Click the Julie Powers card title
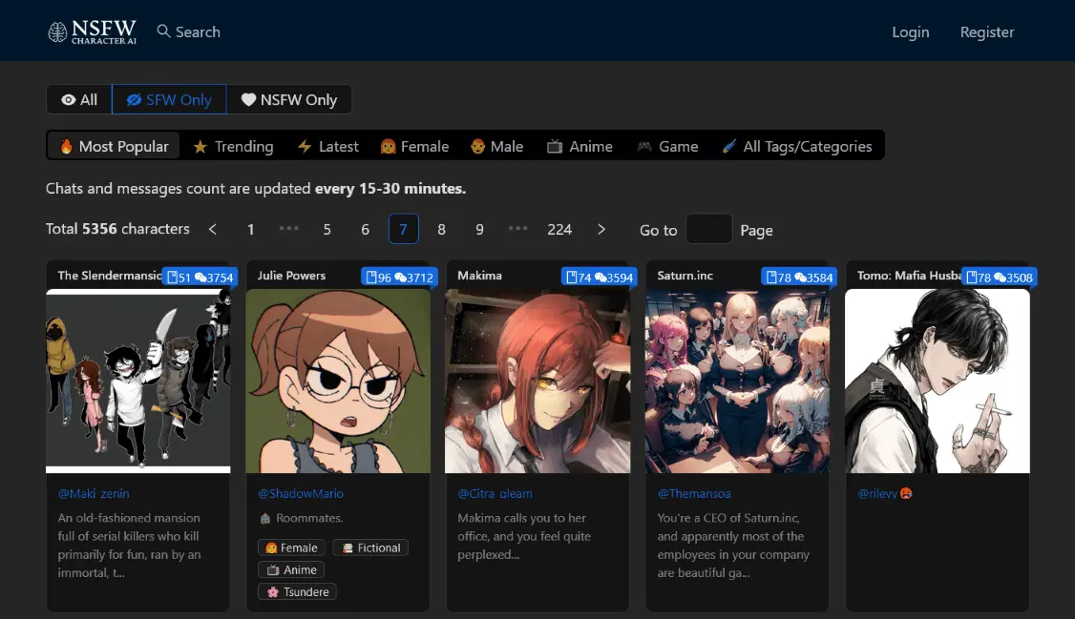The image size is (1075, 619). tap(291, 276)
